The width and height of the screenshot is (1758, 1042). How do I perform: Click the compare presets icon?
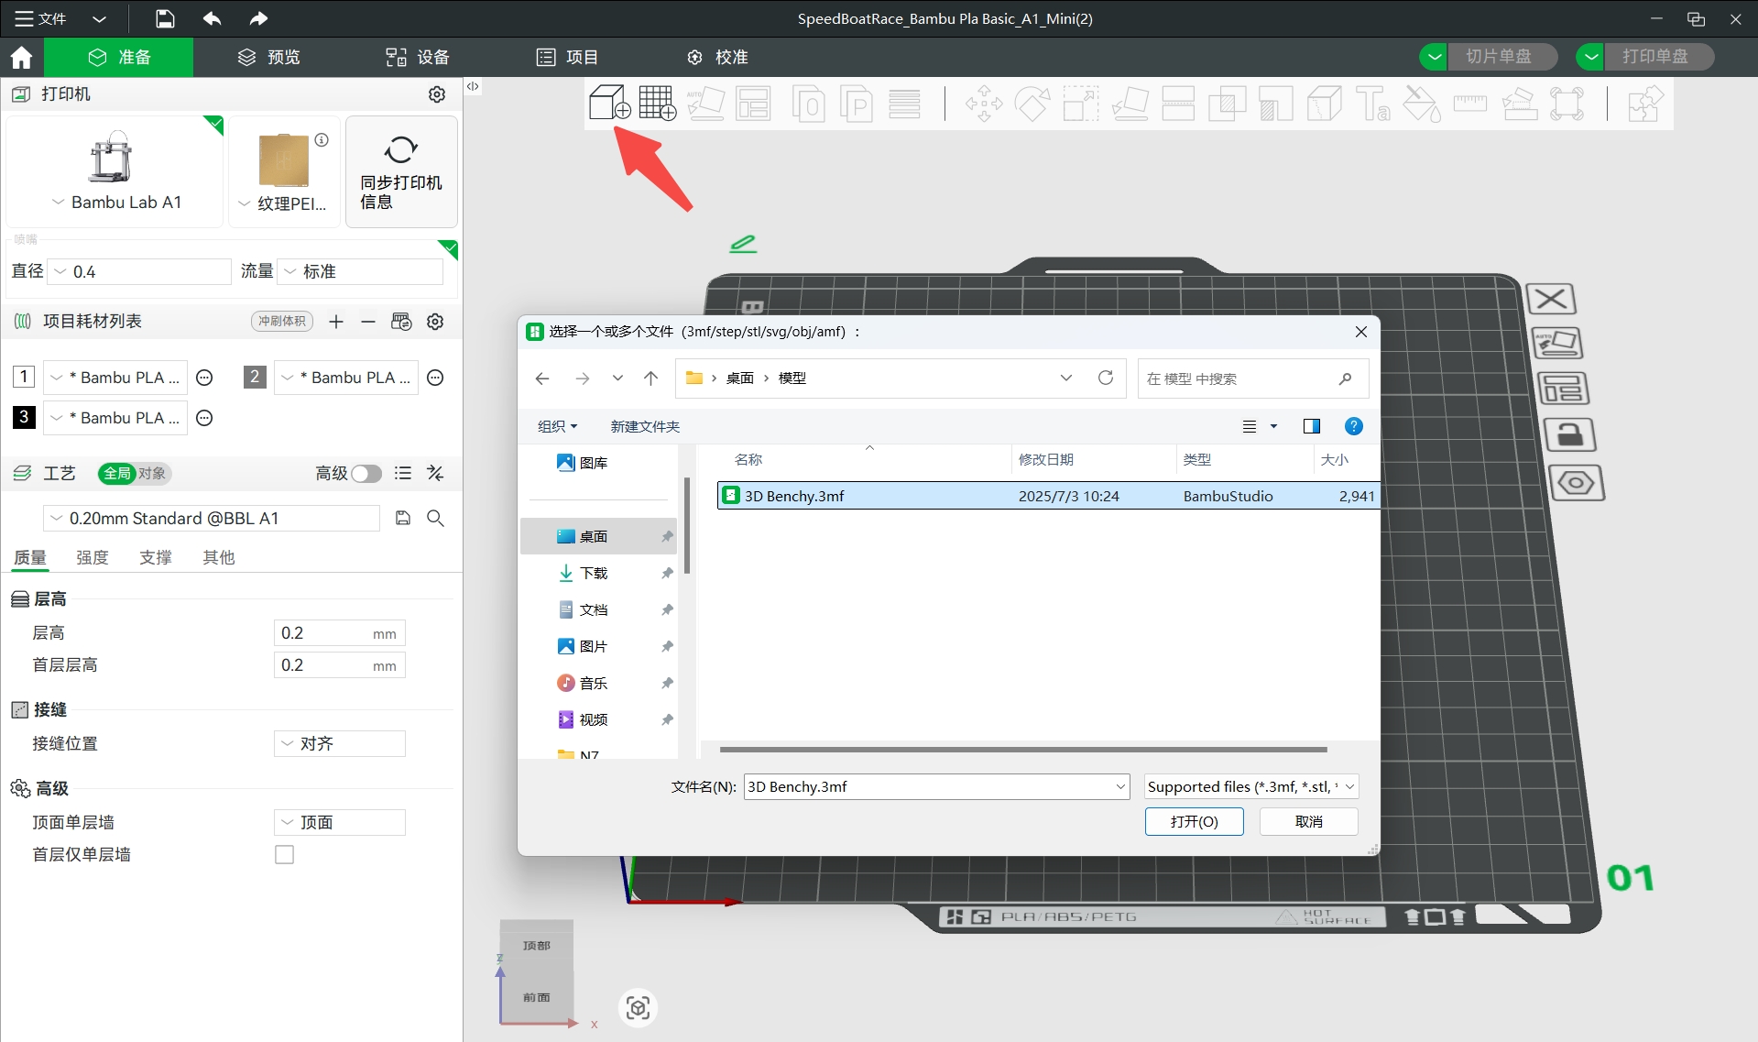[435, 474]
